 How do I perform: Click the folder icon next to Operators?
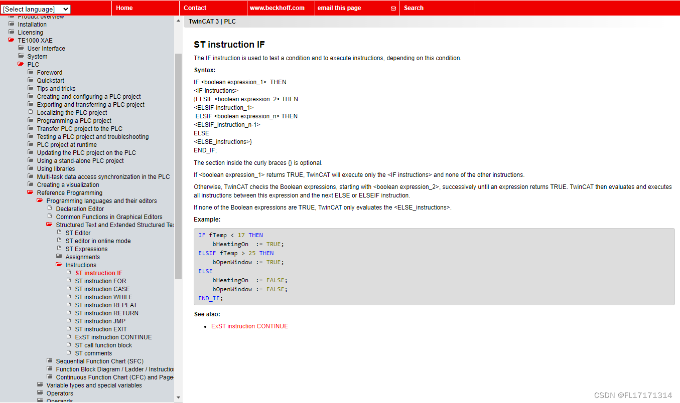click(40, 393)
